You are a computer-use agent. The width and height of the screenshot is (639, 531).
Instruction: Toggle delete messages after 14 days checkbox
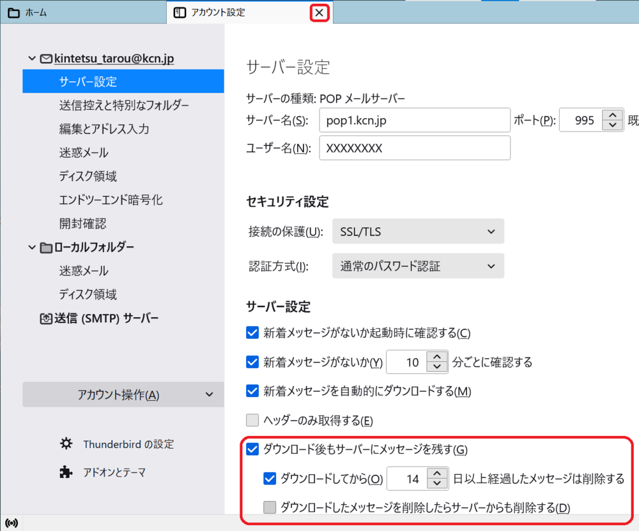270,479
